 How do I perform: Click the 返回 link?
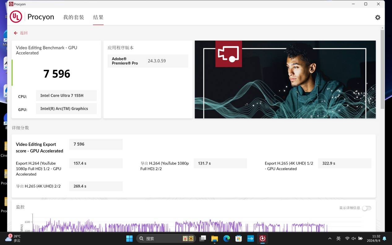pyautogui.click(x=24, y=33)
